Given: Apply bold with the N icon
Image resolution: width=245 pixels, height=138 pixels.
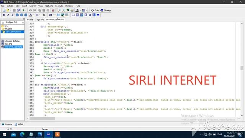Looking at the screenshot, I should click(4, 15).
